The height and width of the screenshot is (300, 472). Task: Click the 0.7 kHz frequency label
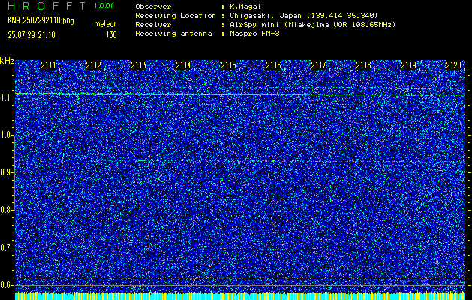coord(5,247)
